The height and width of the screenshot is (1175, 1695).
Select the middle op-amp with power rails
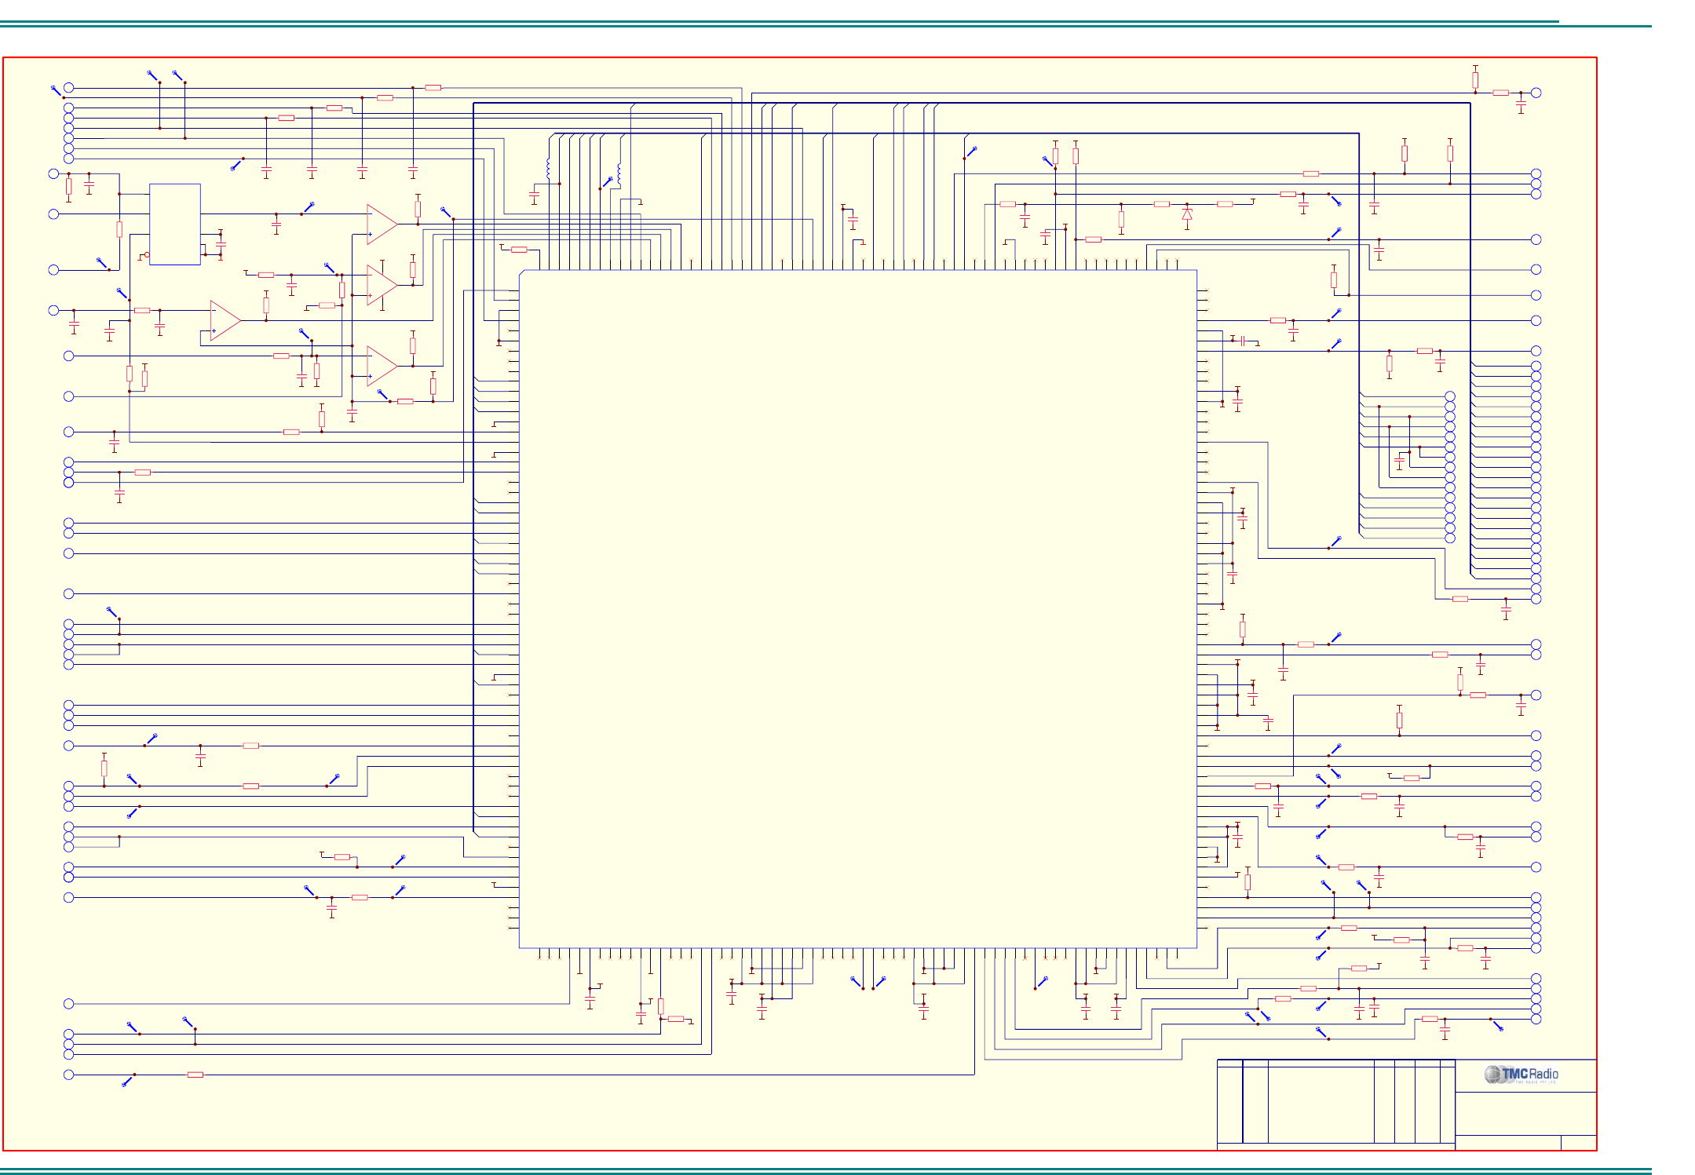381,285
